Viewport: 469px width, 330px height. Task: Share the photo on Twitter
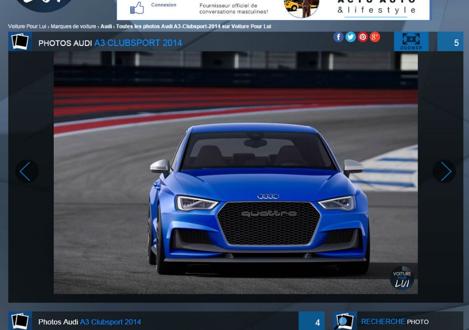(351, 37)
